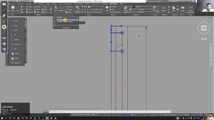Open the Standard text style dropdown

(68, 17)
